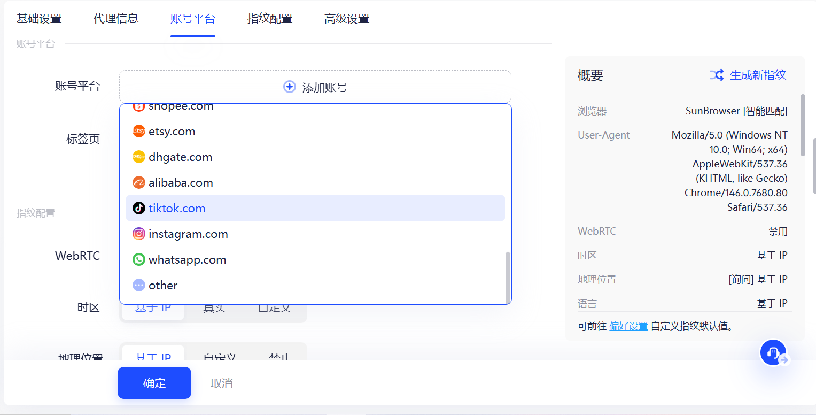Click the TikTok logo icon

pyautogui.click(x=139, y=208)
